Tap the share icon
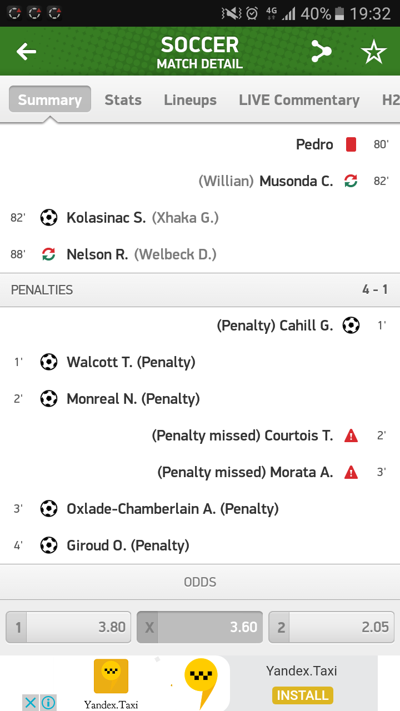The height and width of the screenshot is (711, 400). click(x=321, y=52)
